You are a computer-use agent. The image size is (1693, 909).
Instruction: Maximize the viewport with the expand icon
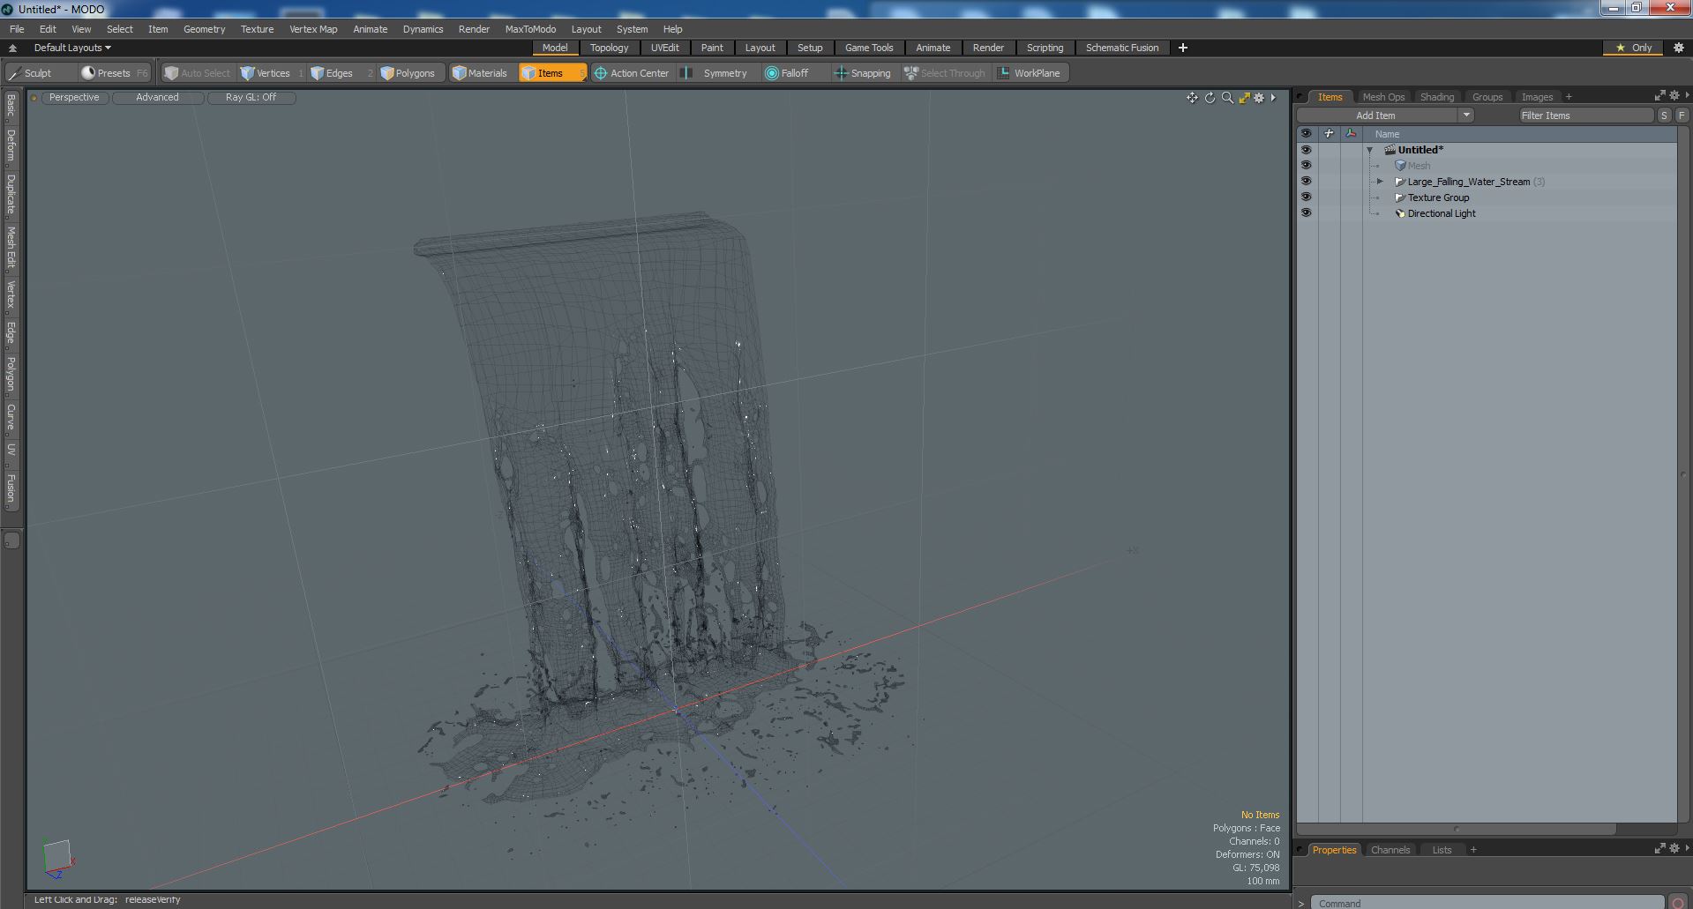pos(1244,98)
